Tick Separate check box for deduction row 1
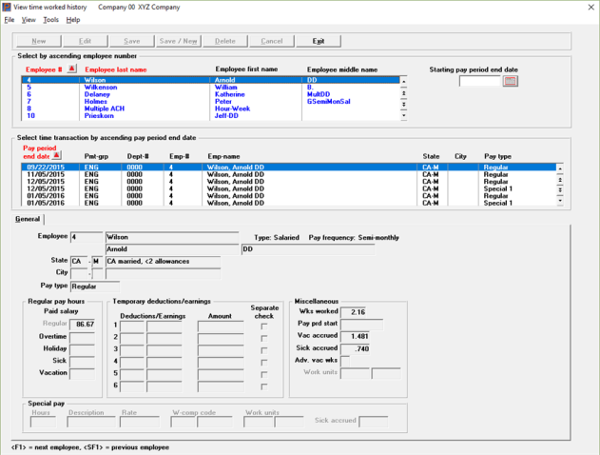 tap(264, 326)
